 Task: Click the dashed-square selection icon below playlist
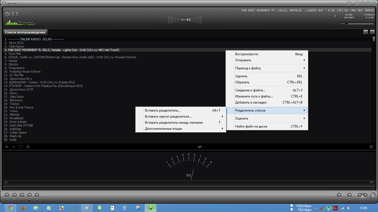tap(21, 147)
